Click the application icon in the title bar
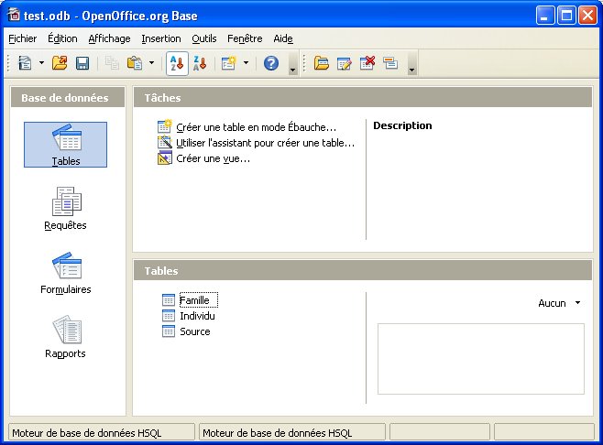 14,15
